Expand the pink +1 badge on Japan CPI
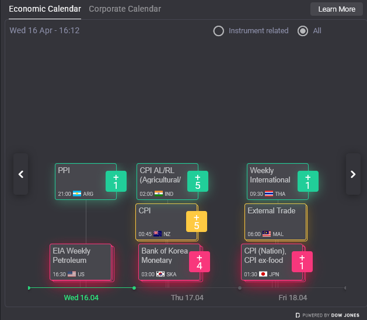Screen dimensions: 367x320 point(302,262)
